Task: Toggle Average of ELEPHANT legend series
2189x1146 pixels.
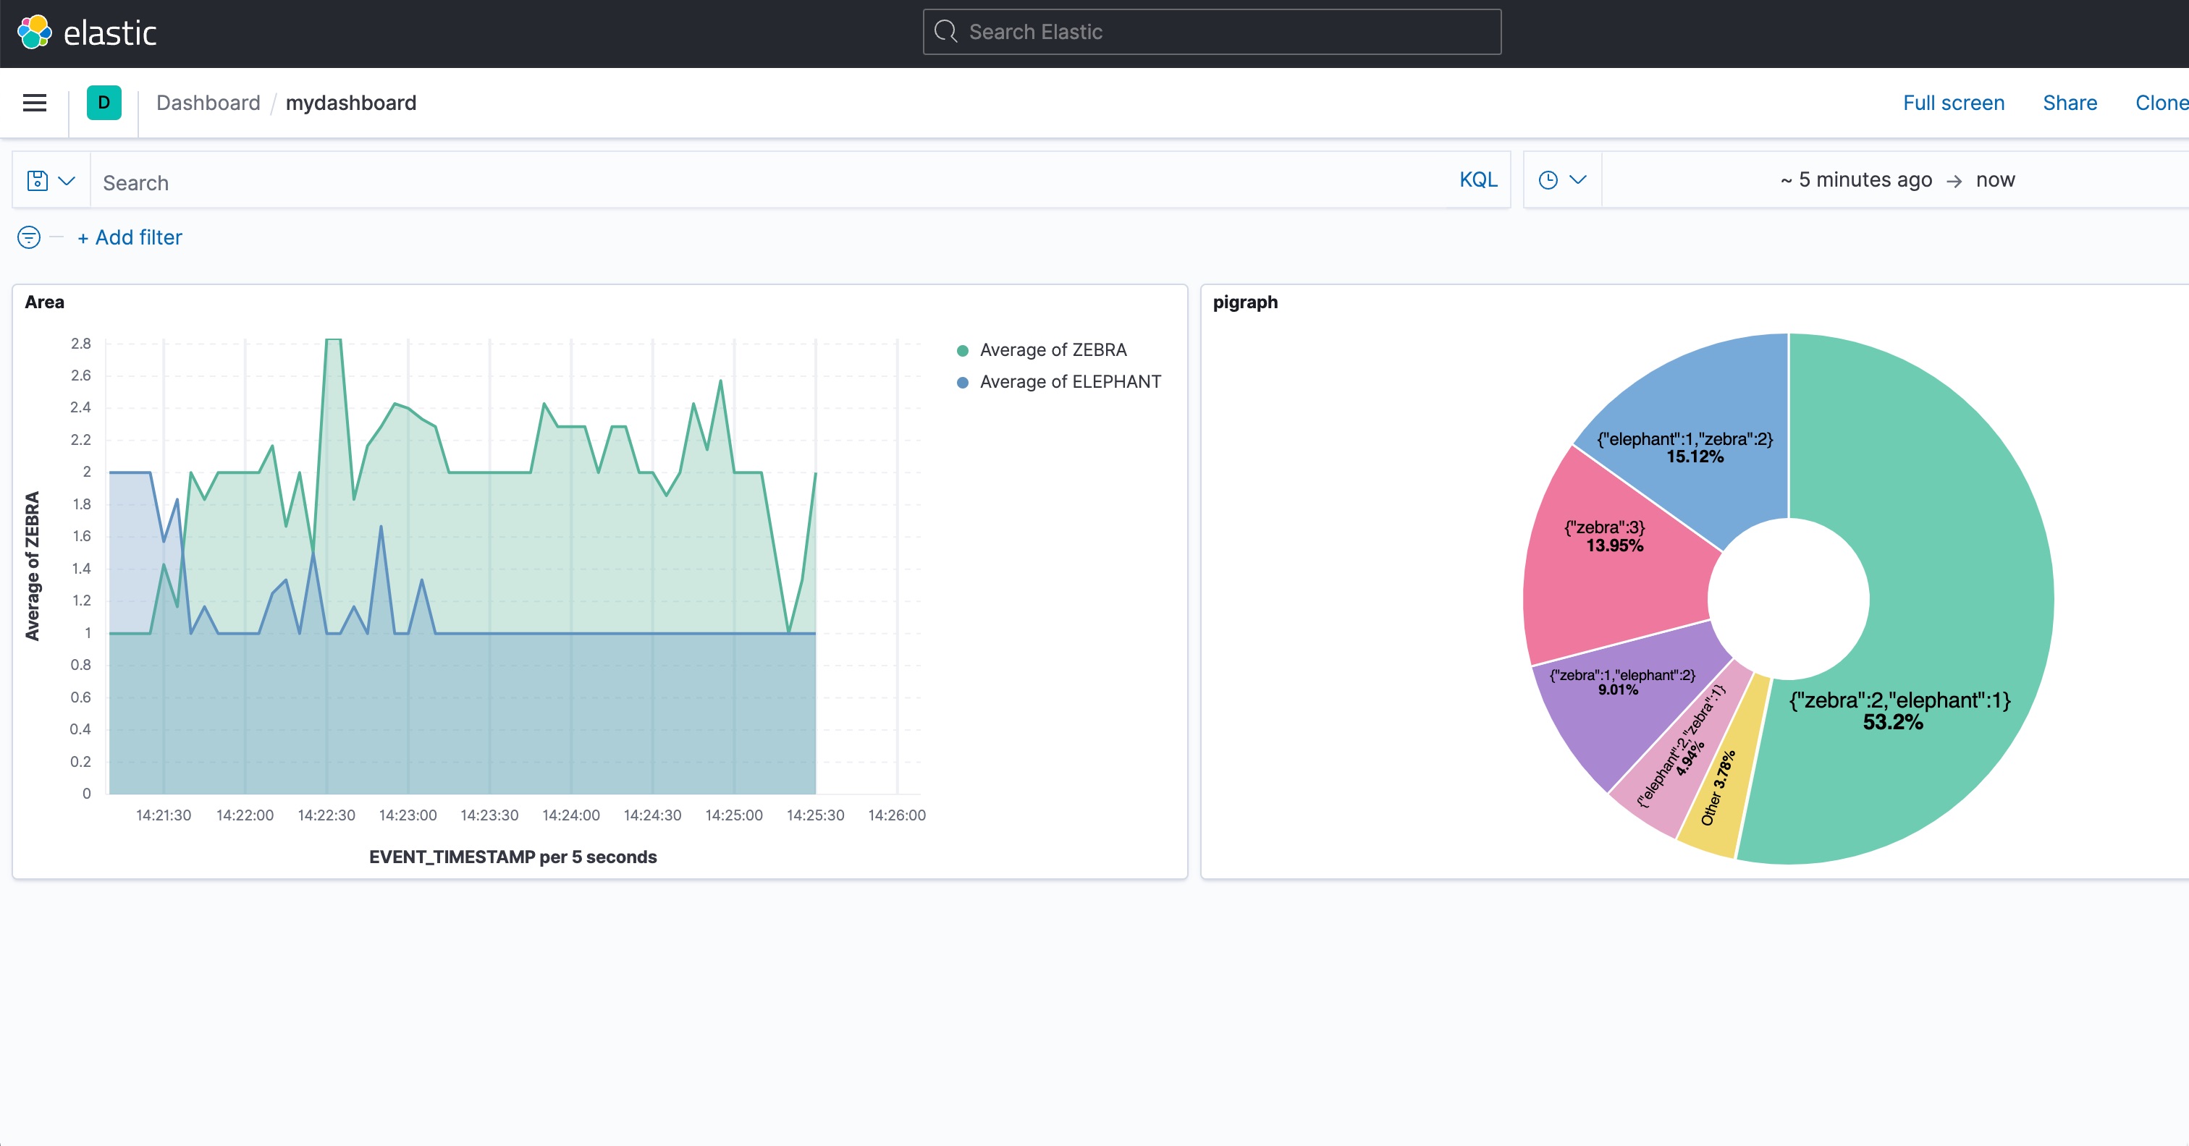Action: pyautogui.click(x=1070, y=381)
